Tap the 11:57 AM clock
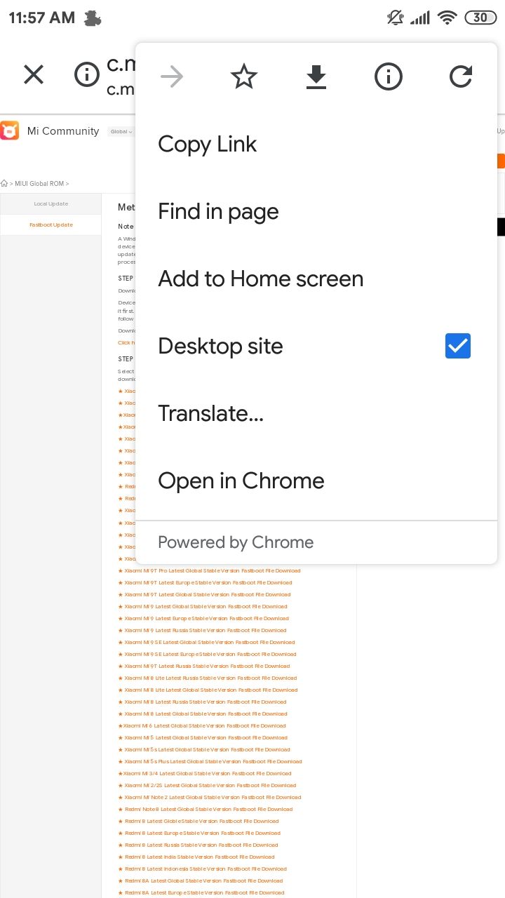Viewport: 505px width, 898px height. point(42,18)
